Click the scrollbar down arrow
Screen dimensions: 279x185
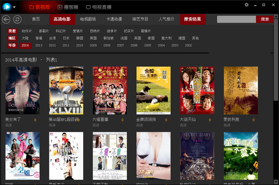click(276, 182)
